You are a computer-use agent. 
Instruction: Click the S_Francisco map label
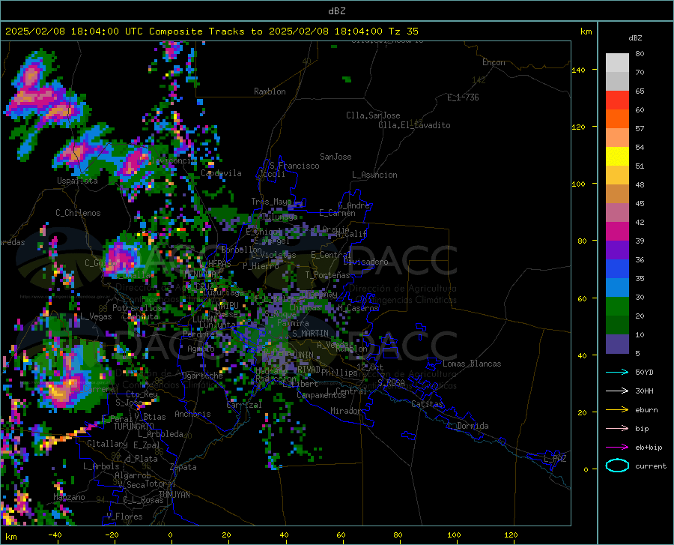pyautogui.click(x=295, y=166)
